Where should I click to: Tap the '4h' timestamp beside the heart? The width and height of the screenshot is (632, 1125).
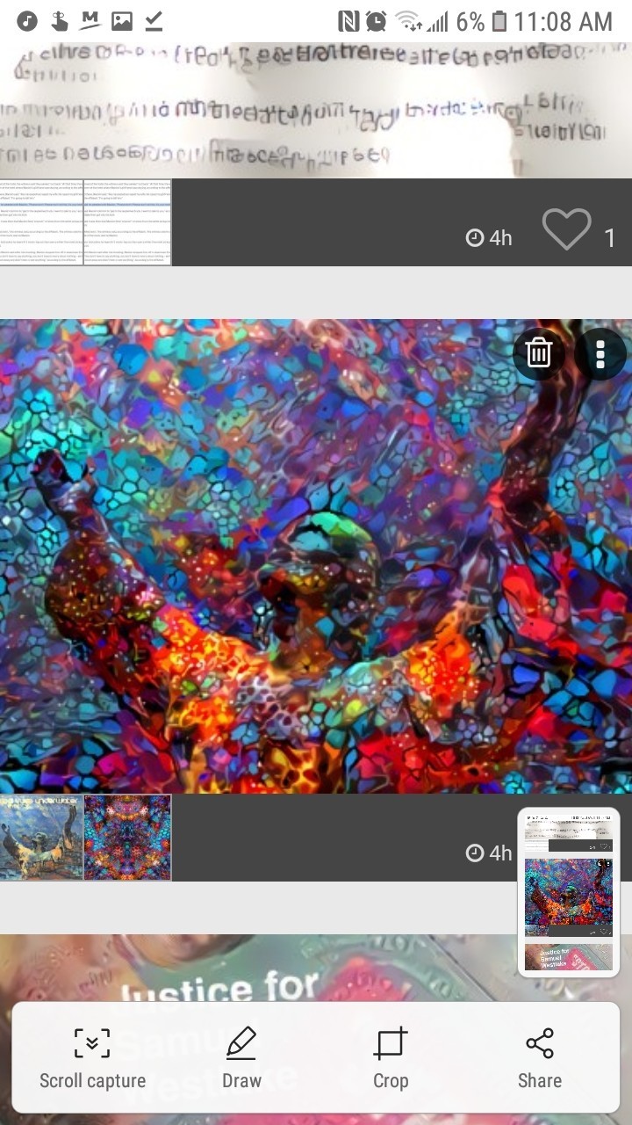tap(489, 237)
